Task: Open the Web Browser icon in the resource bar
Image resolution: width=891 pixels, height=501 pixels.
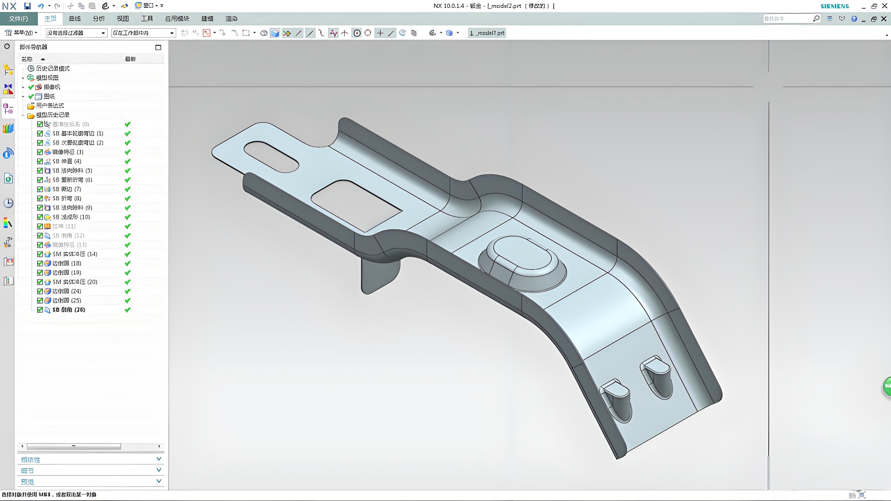Action: [x=8, y=178]
